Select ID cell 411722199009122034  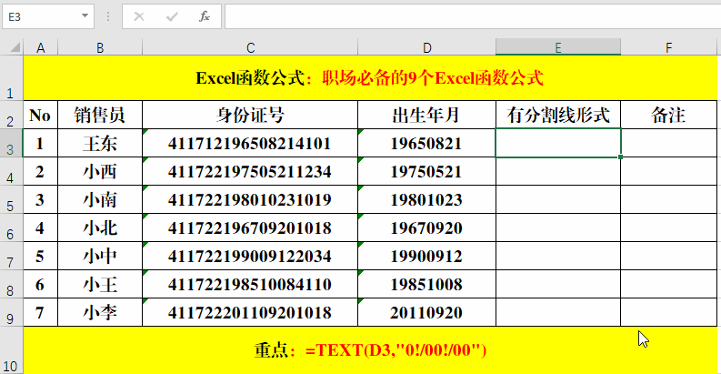(x=250, y=256)
